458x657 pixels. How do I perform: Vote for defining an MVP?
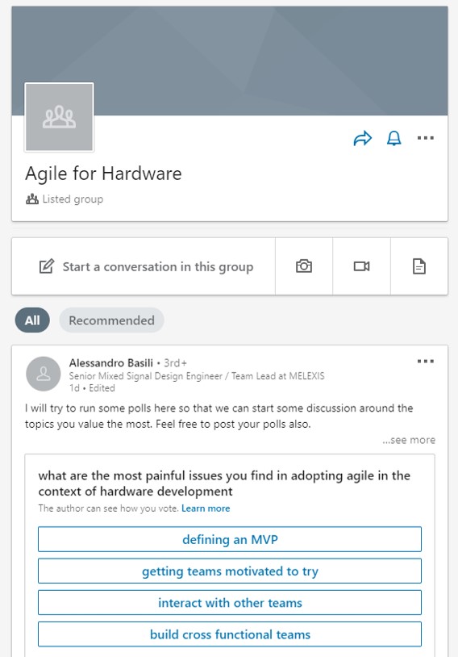click(230, 539)
